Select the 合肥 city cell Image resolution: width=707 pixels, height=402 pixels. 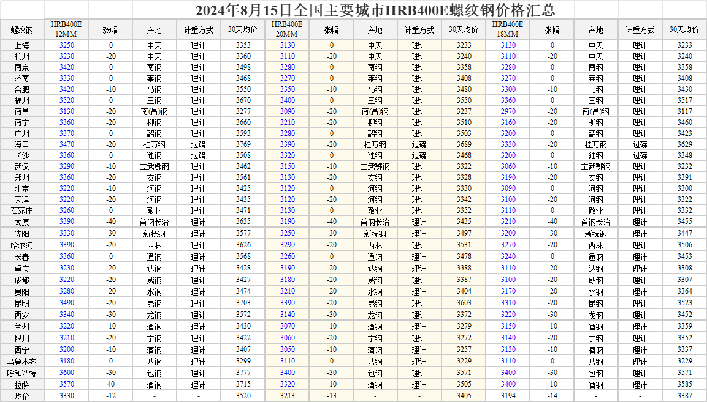pos(22,89)
